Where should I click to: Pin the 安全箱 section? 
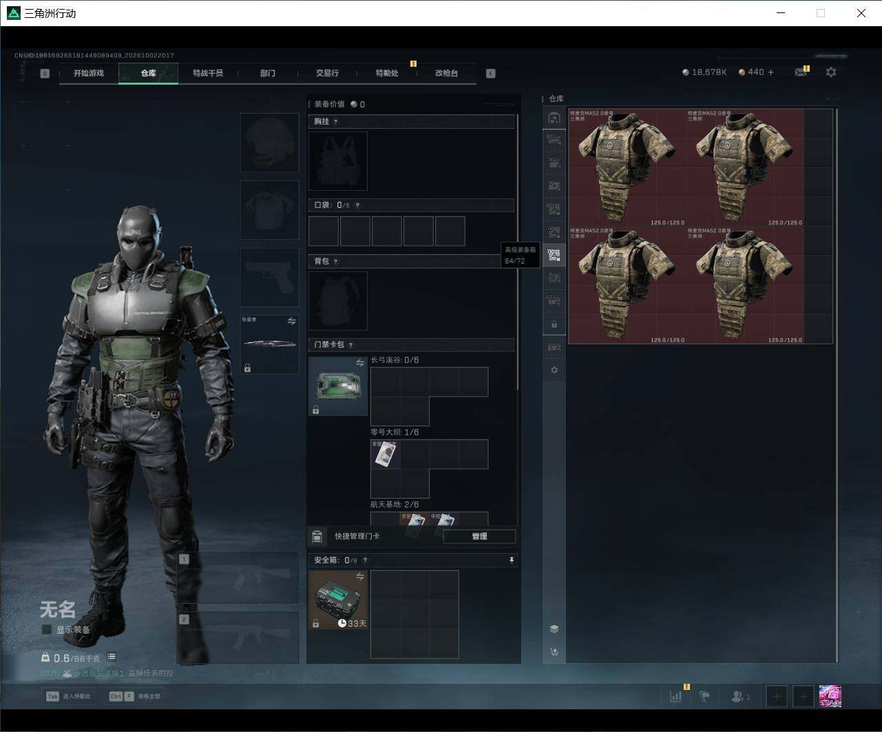(x=511, y=560)
